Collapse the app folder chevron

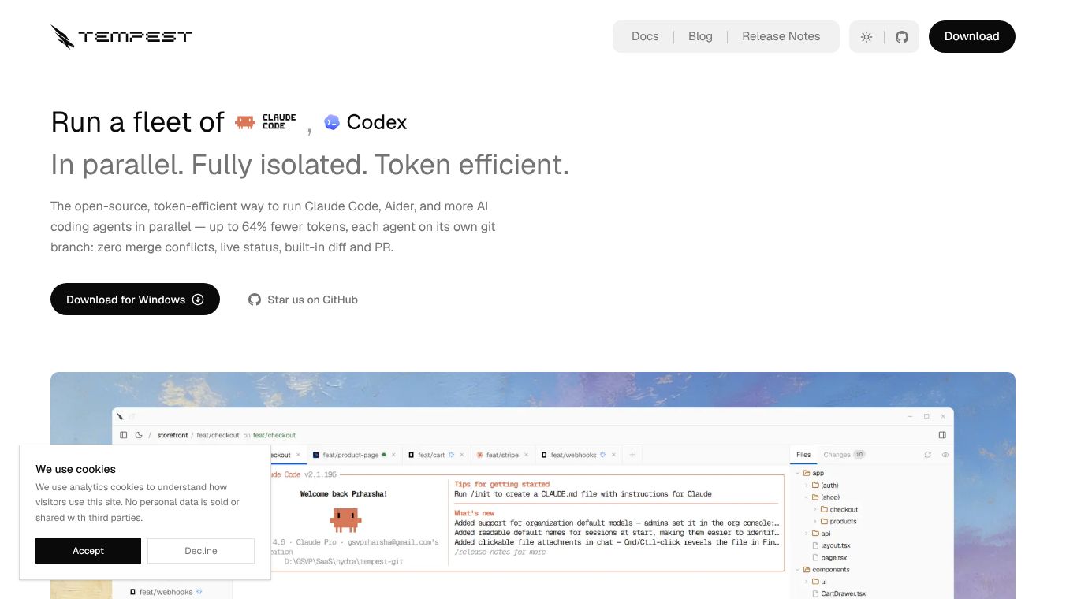point(798,473)
